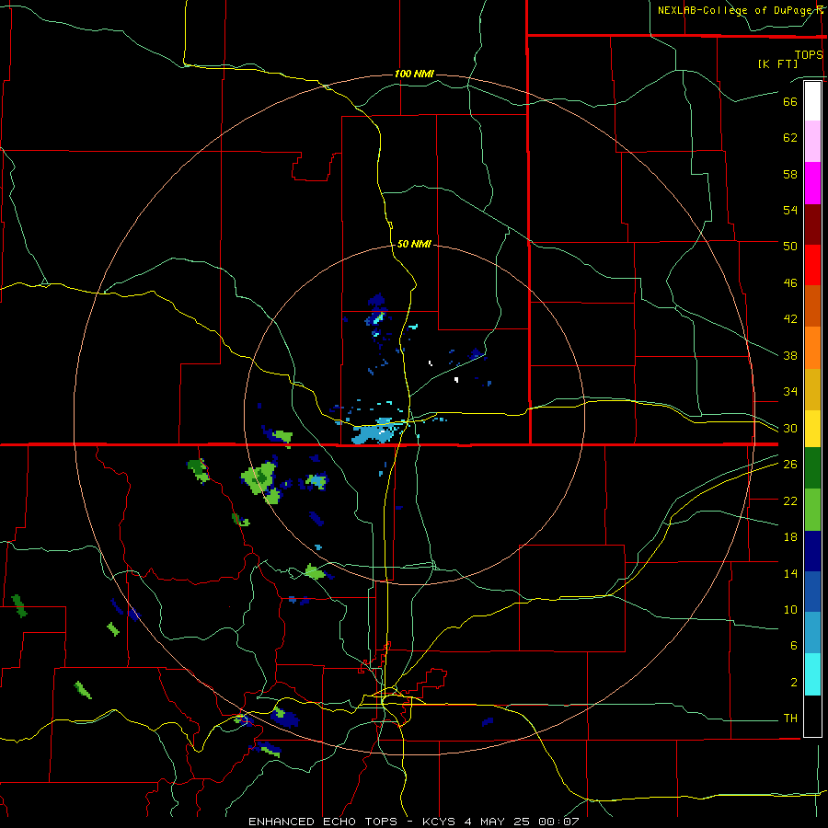Screen dimensions: 828x828
Task: Click the '58' scale value
Action: click(x=790, y=174)
